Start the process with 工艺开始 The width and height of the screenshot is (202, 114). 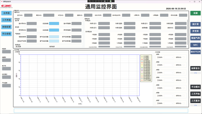pos(195,94)
